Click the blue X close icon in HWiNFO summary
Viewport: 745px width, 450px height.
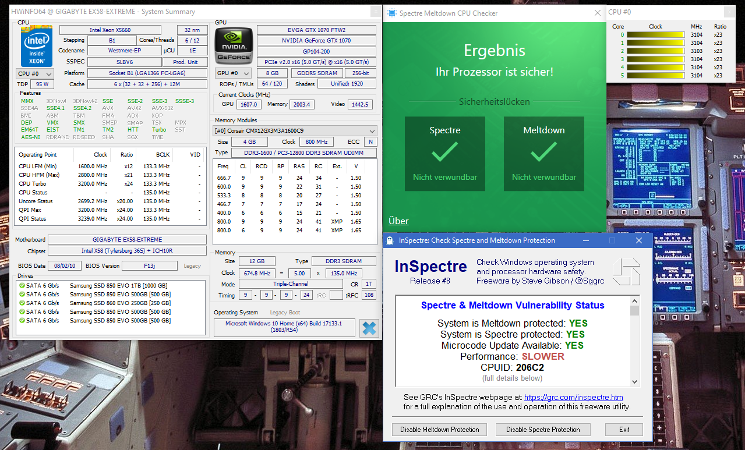click(369, 328)
